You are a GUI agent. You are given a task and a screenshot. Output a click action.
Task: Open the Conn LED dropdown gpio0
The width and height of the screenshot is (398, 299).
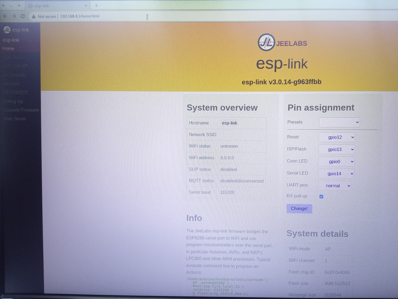[337, 162]
